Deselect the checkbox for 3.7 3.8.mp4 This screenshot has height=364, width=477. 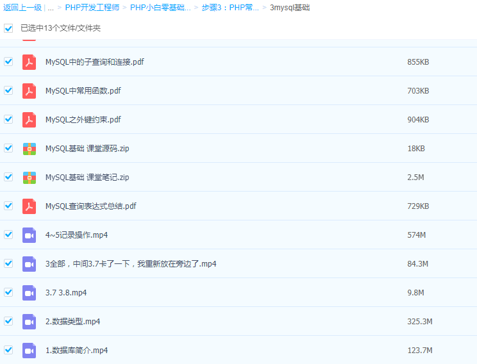coord(8,292)
